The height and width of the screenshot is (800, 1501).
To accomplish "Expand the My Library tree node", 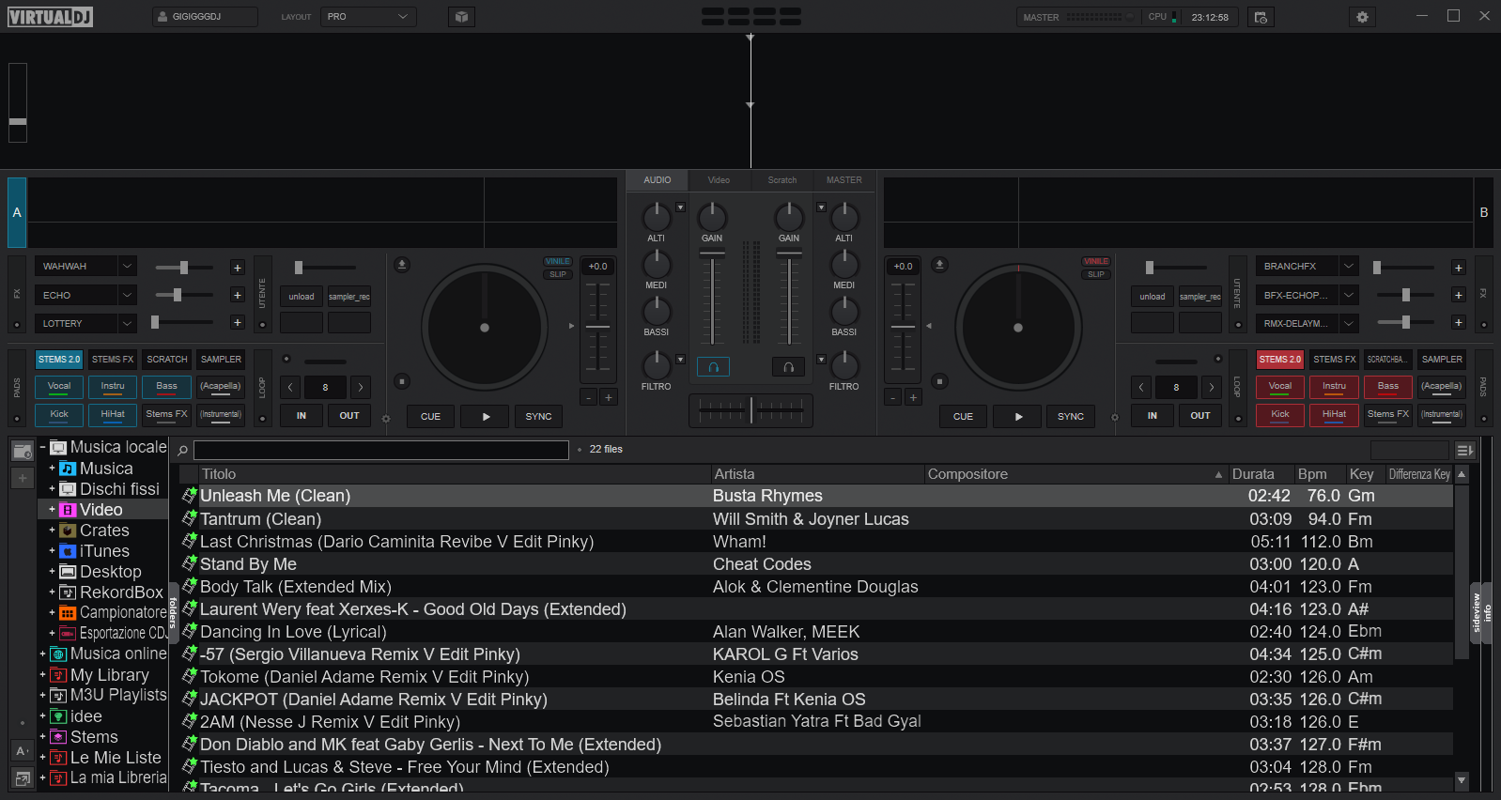I will [x=42, y=674].
